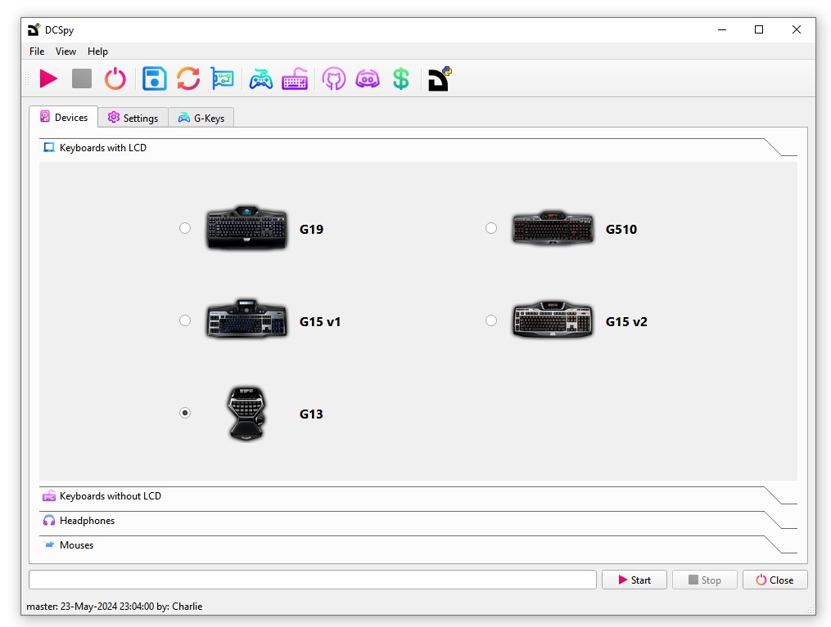This screenshot has height=627, width=831.
Task: Click the gamepad controller toolbar icon
Action: pos(261,79)
